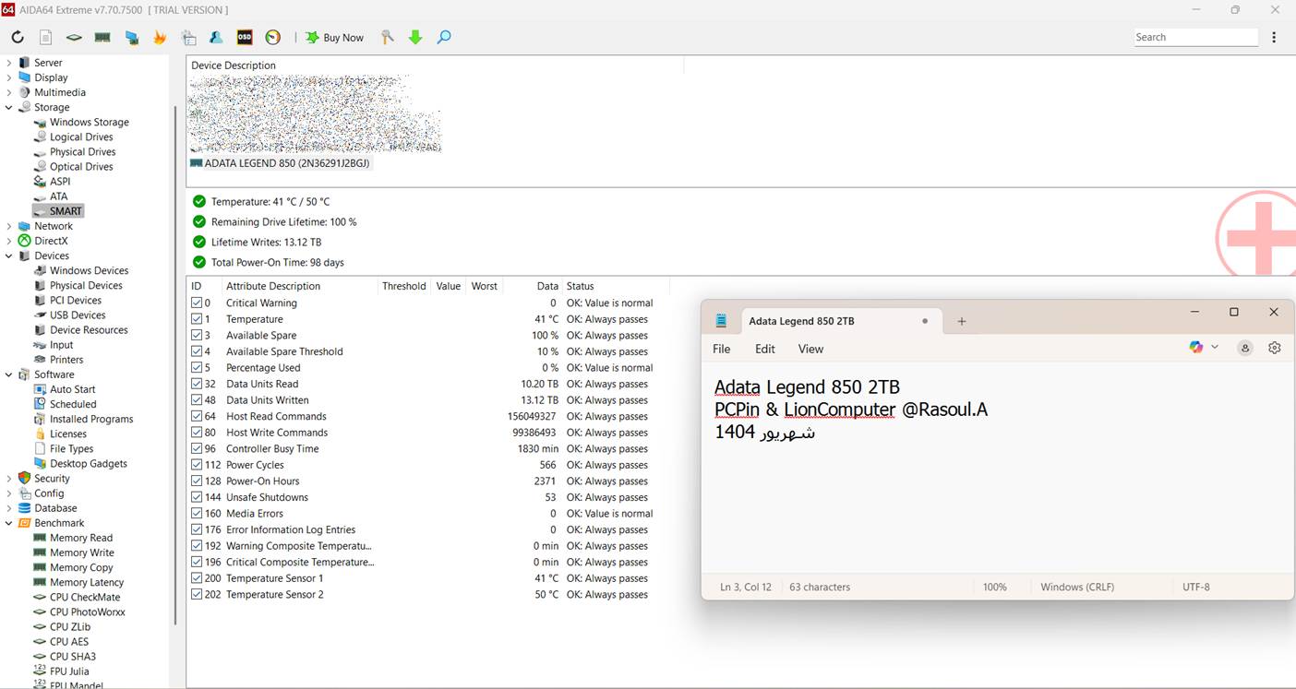This screenshot has width=1296, height=689.
Task: Add a new Notepad tab
Action: (x=961, y=321)
